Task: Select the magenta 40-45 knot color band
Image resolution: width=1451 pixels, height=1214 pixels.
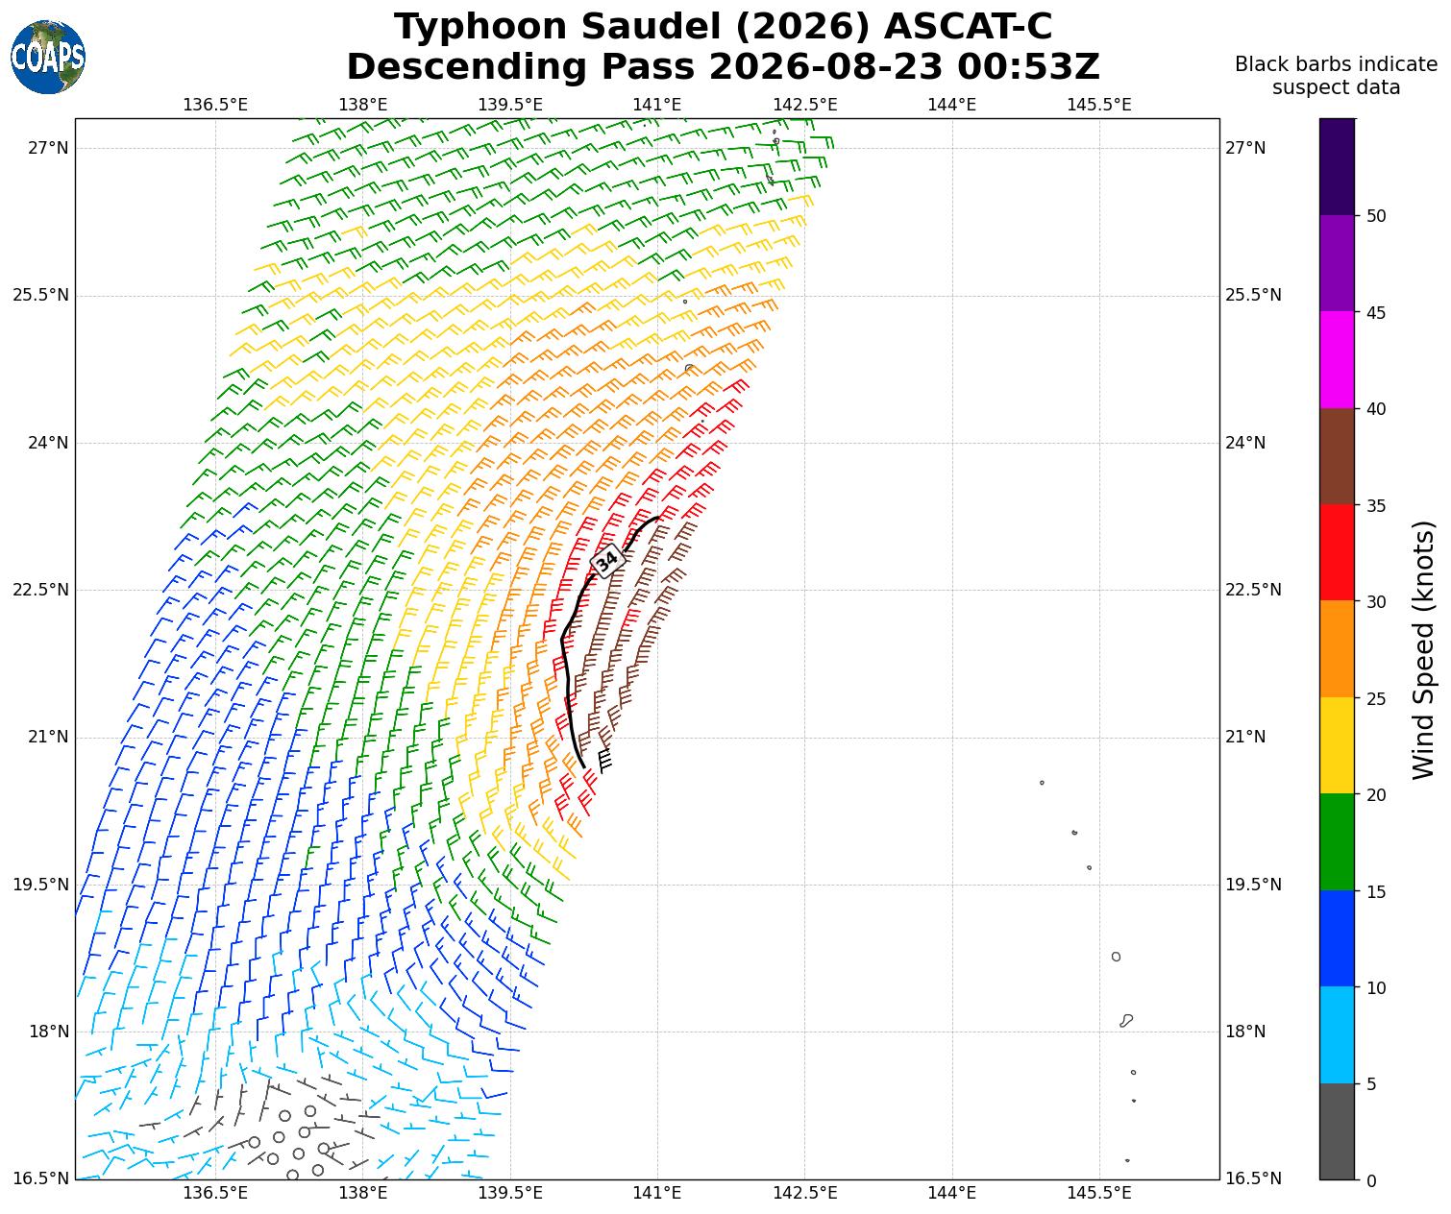Action: [x=1337, y=359]
